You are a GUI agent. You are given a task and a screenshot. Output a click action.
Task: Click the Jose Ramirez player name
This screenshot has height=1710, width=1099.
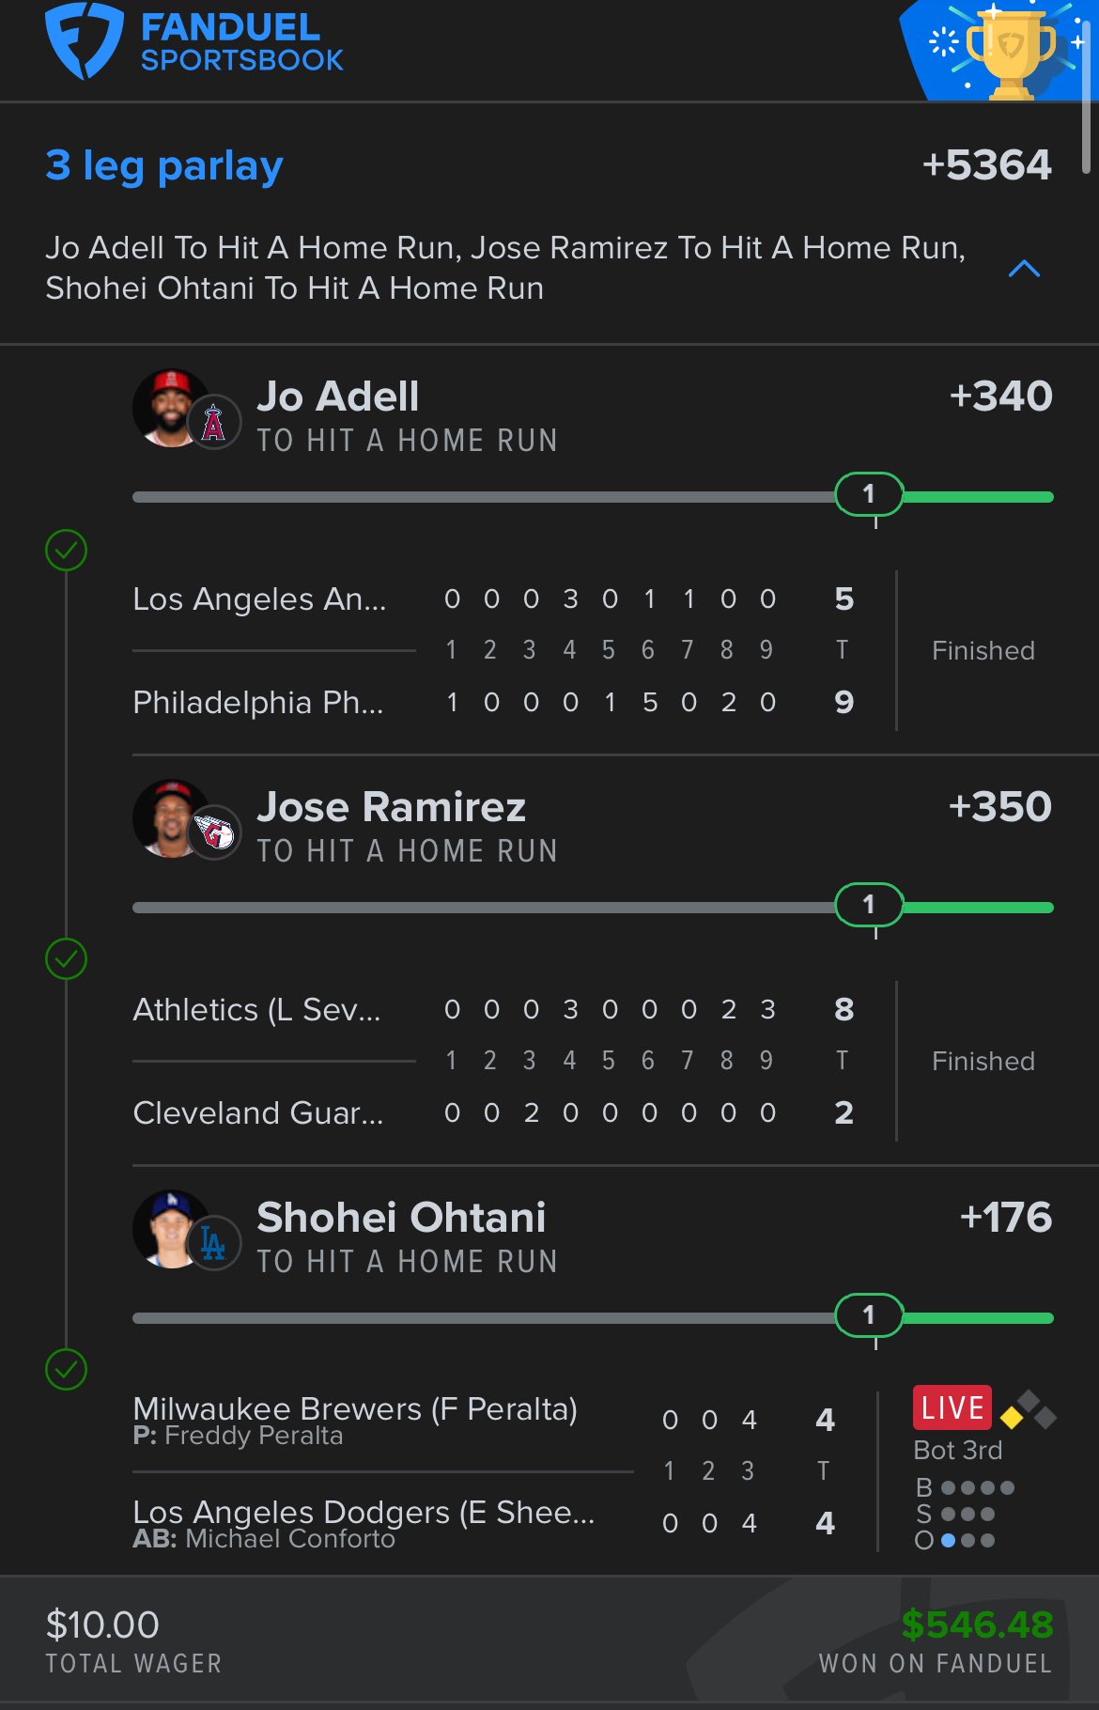pos(391,807)
